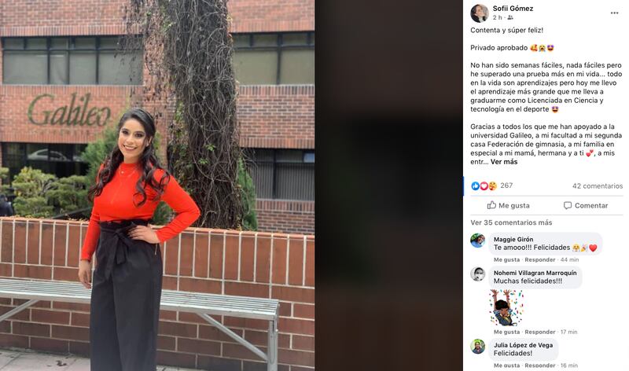
Task: Toggle Me gusta on Nohemi's comment
Action: [x=506, y=332]
